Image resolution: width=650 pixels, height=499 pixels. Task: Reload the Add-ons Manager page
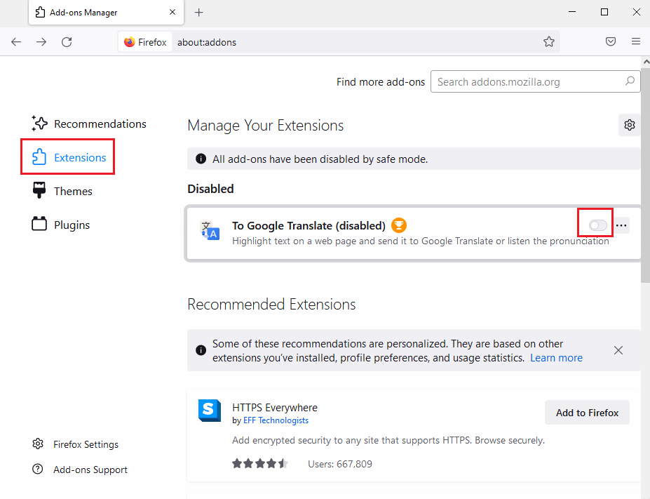tap(67, 41)
